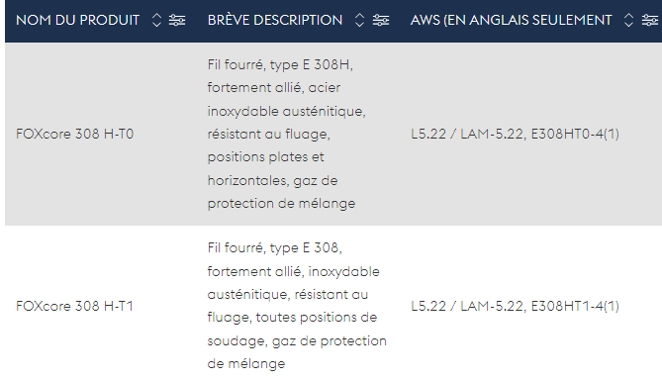Screen dimensions: 662x381
Task: Click the NOM DU PRODUIT header label
Action: (x=78, y=20)
